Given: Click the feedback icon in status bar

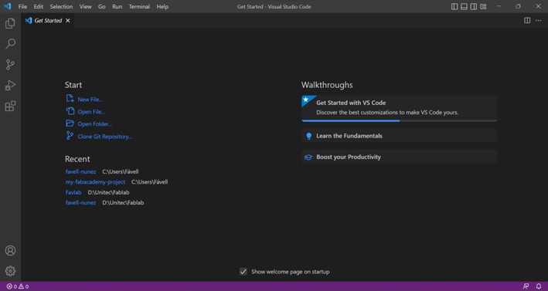Looking at the screenshot, I should click(526, 286).
